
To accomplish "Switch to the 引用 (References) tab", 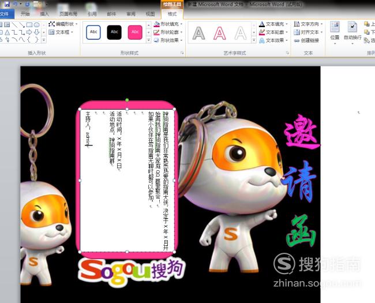I will [x=92, y=14].
